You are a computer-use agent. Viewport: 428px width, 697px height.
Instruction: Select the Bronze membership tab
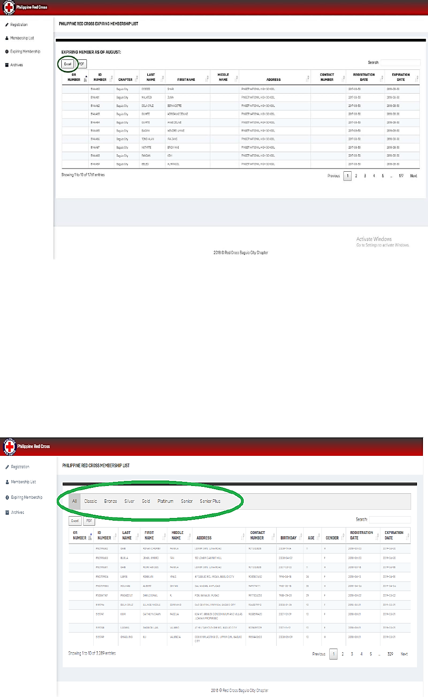tap(111, 501)
